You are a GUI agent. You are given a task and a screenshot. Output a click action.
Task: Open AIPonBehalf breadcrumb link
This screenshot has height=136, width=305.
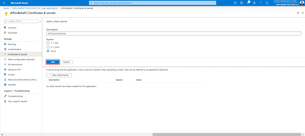77,8
